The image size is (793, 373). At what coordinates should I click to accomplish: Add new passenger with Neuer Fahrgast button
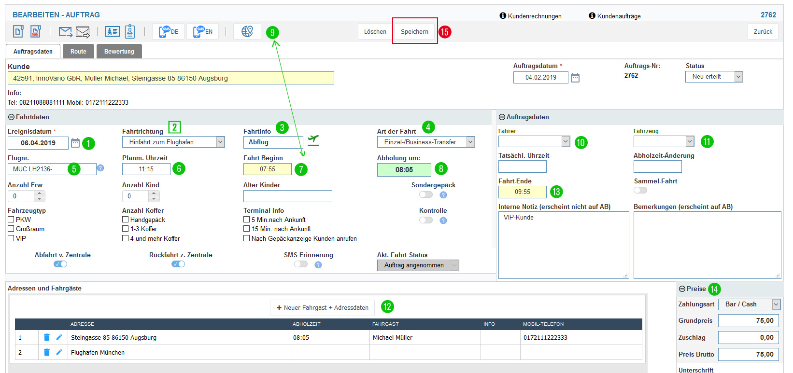click(322, 308)
